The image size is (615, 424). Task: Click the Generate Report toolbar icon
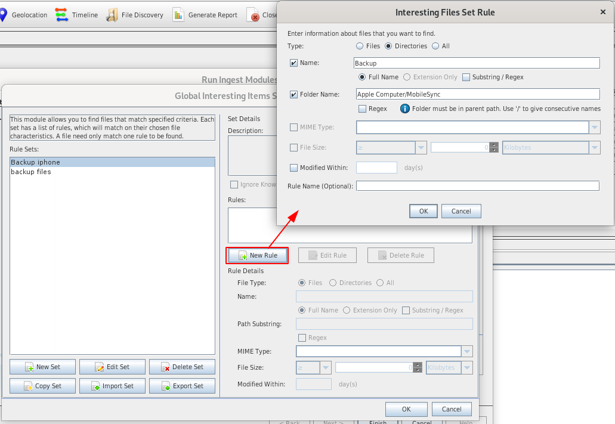click(x=205, y=15)
